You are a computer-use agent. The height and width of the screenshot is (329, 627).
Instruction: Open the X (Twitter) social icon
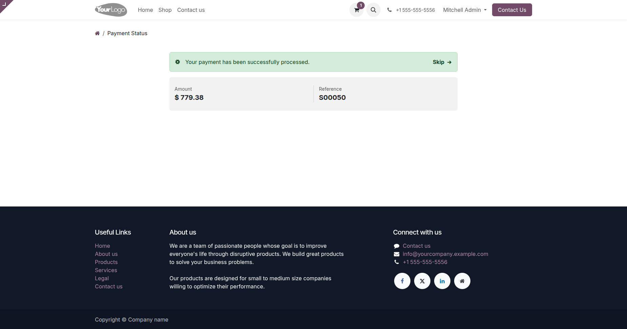[x=422, y=281]
